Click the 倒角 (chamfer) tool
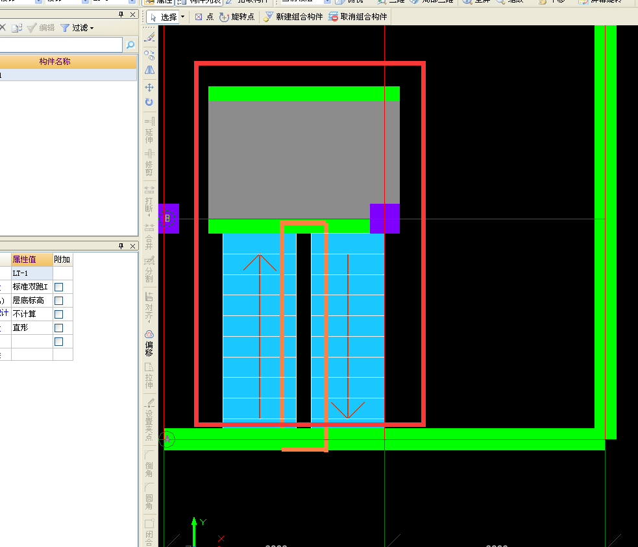Image resolution: width=638 pixels, height=547 pixels. coord(149,464)
